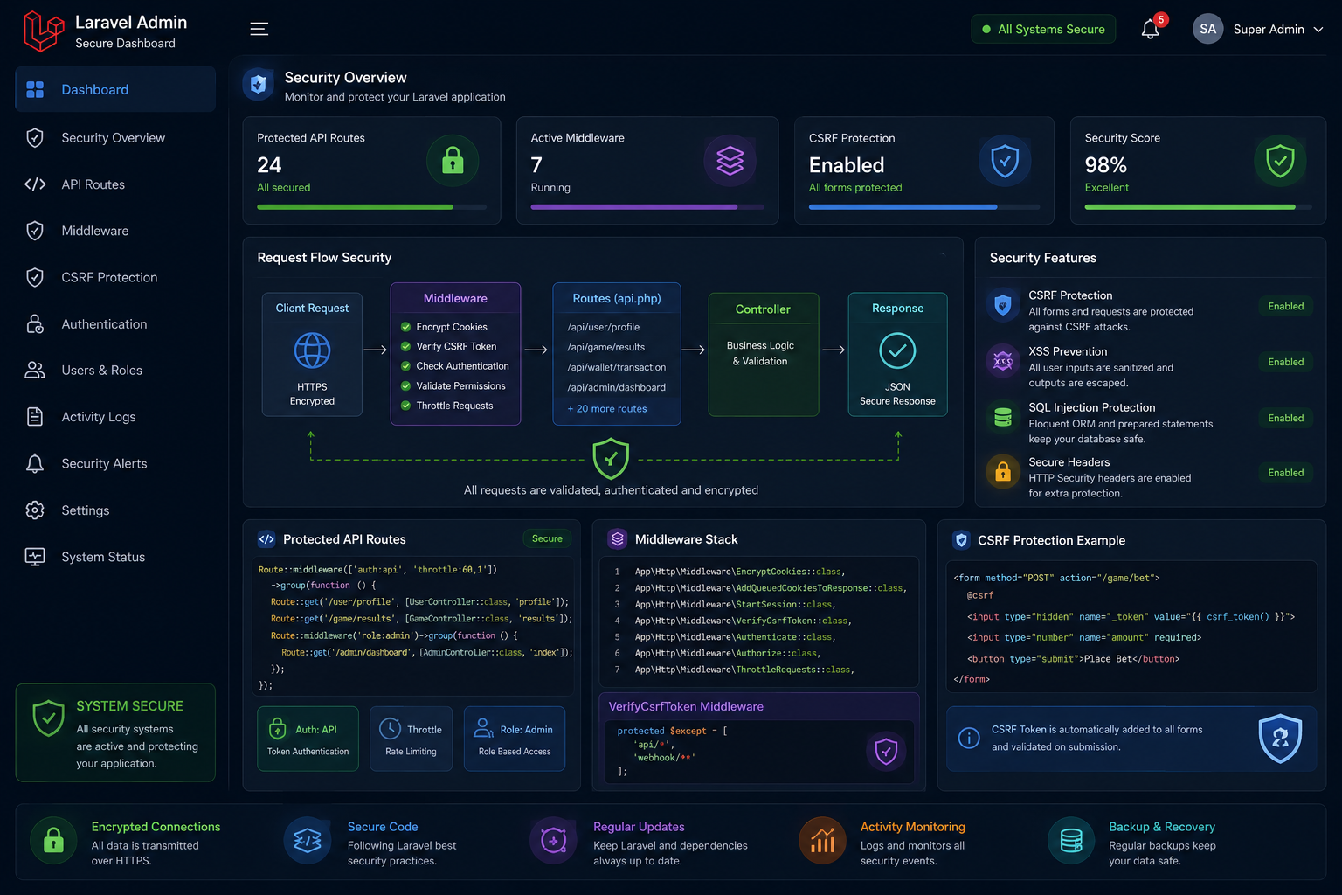Click the Auth: API Token Authentication card
This screenshot has width=1342, height=895.
pos(308,739)
